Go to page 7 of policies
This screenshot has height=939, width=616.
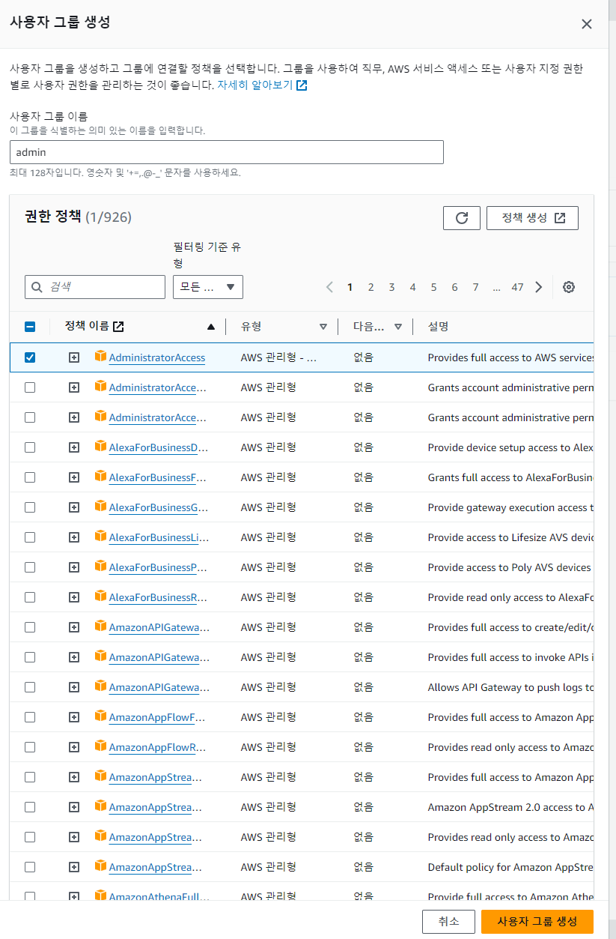tap(475, 287)
